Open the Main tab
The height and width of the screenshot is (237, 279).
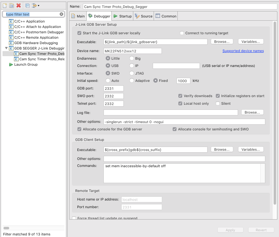(x=78, y=16)
